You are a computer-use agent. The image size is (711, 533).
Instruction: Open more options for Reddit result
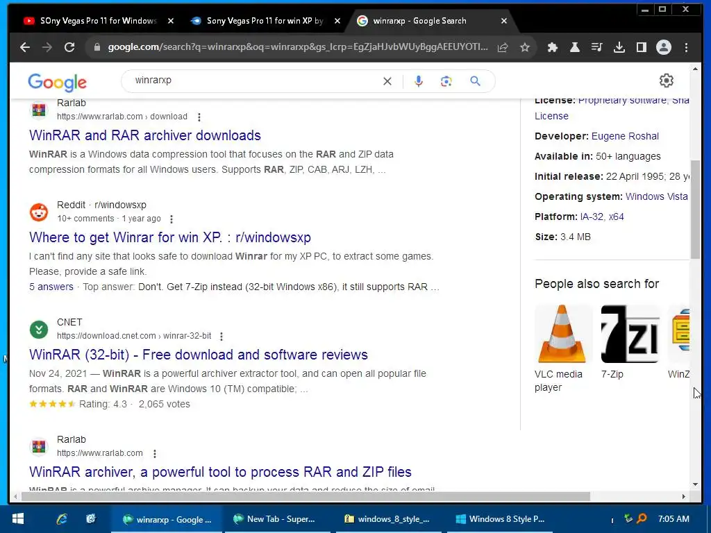(x=172, y=219)
